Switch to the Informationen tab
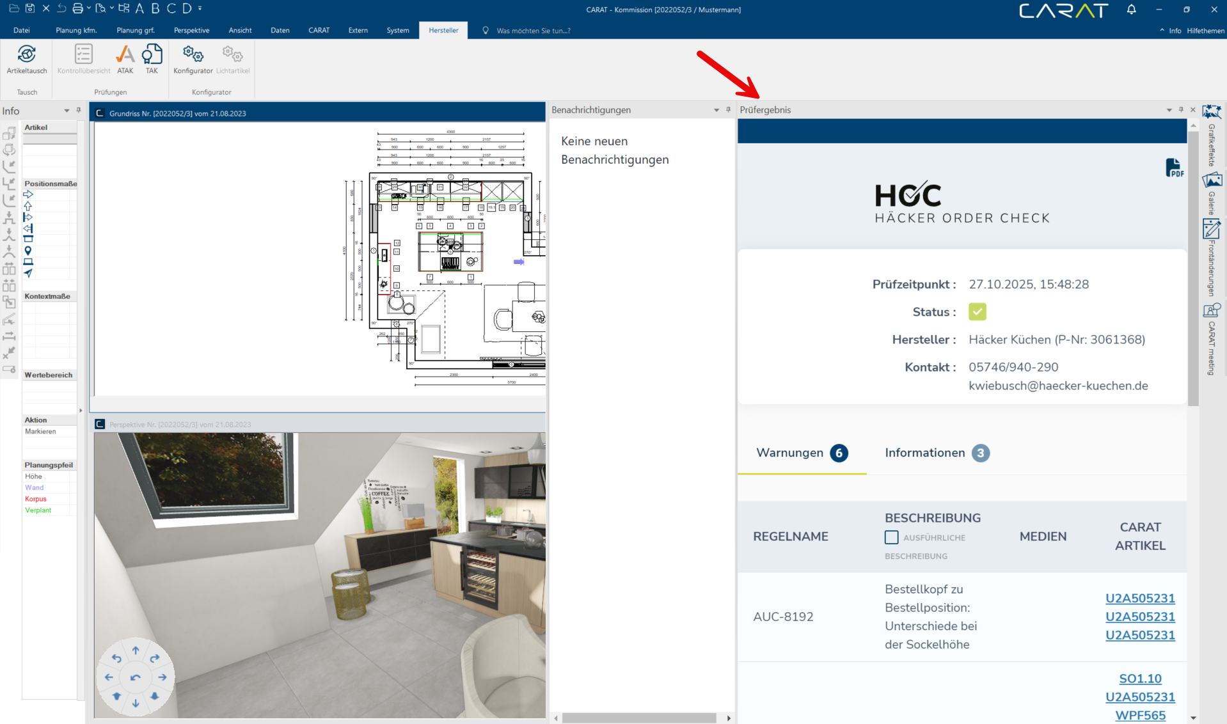Viewport: 1227px width, 724px height. (936, 453)
